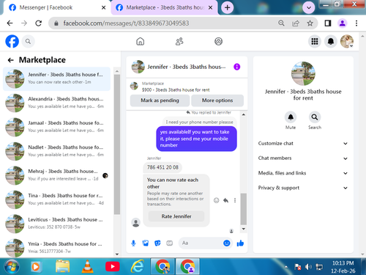
Task: Bookmark this page with the star icon
Action: 310,23
